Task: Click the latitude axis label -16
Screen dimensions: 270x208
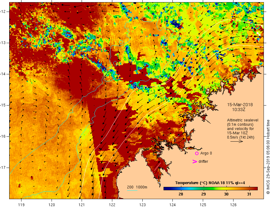Action: coord(3,136)
